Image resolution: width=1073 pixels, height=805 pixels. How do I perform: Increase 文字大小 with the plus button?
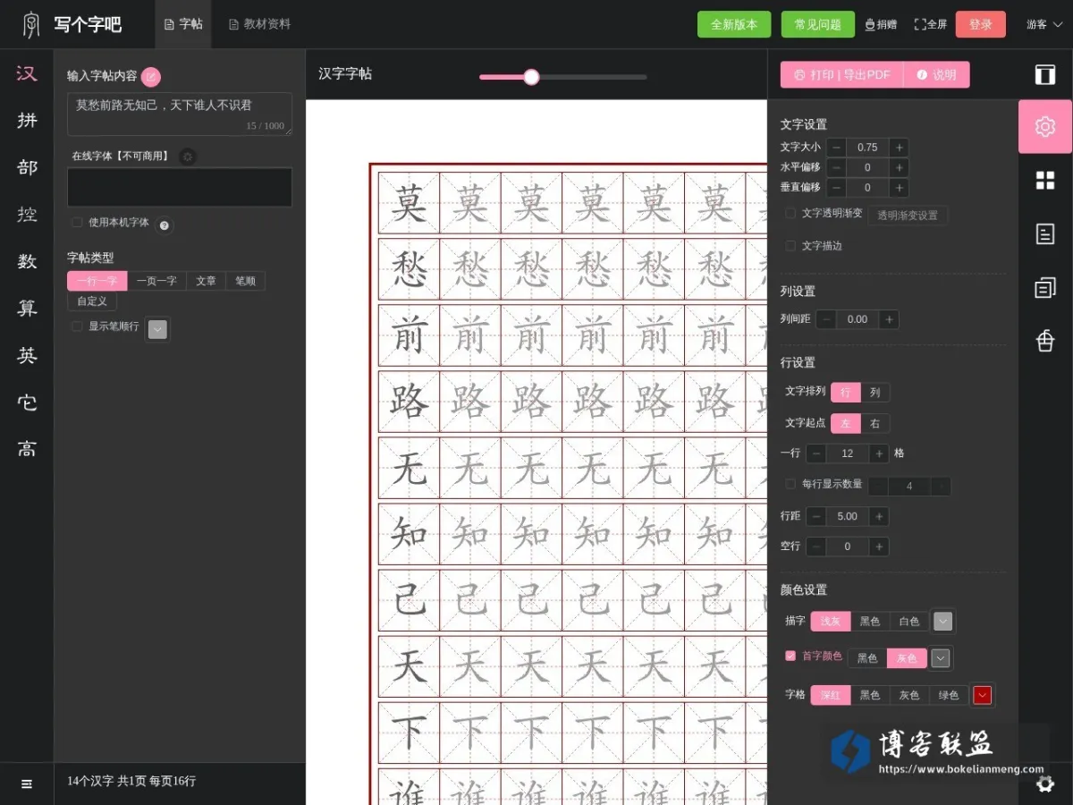coord(899,148)
